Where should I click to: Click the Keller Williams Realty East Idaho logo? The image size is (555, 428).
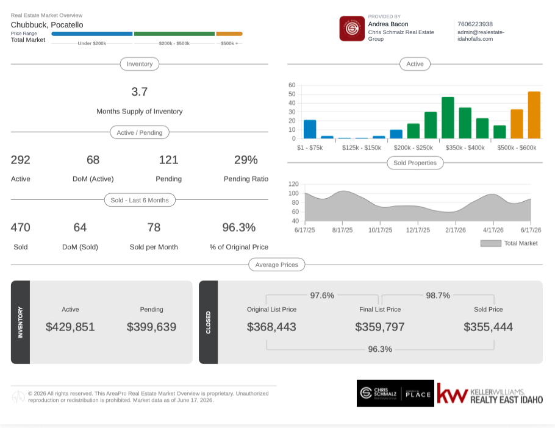(x=490, y=393)
